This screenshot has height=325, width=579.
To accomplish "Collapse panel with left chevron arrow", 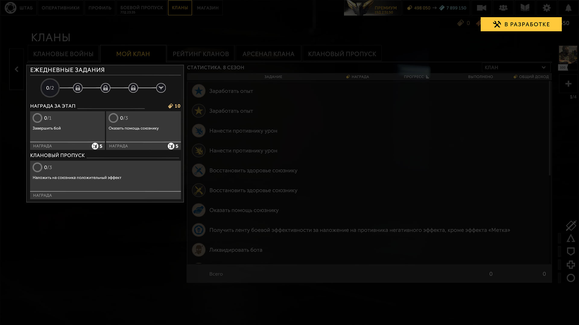I will tap(17, 69).
